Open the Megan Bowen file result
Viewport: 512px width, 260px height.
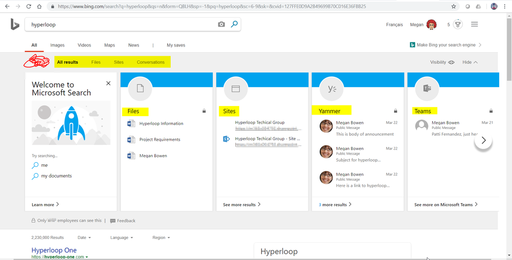[153, 156]
